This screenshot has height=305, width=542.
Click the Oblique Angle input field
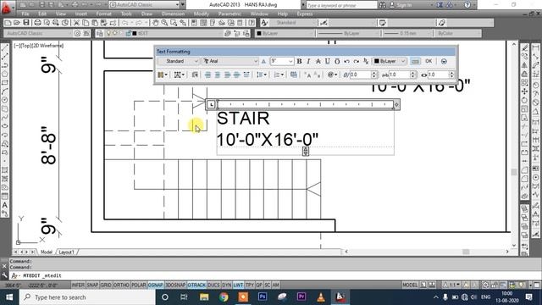pyautogui.click(x=360, y=75)
